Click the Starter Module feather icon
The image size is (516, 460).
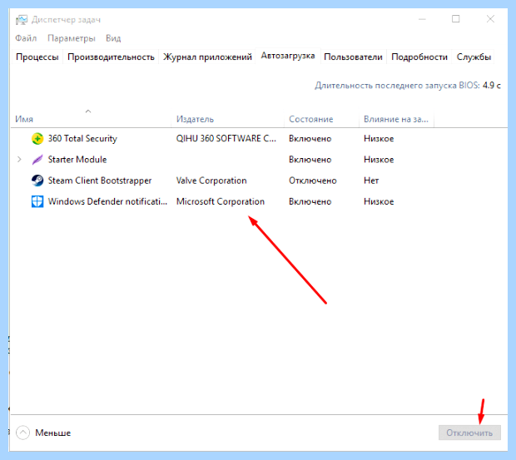(x=37, y=160)
